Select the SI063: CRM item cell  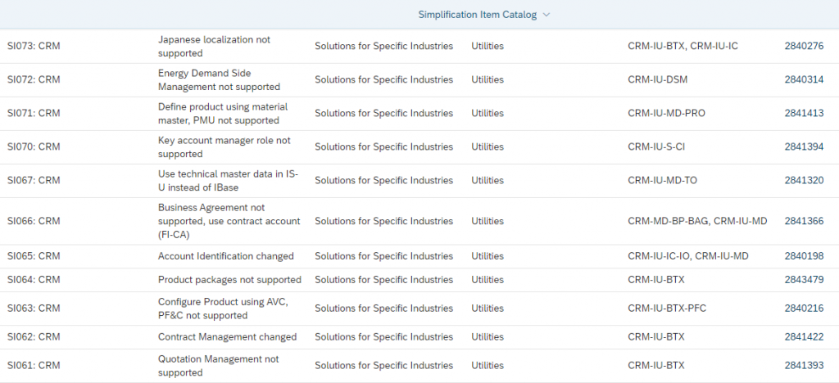(34, 309)
